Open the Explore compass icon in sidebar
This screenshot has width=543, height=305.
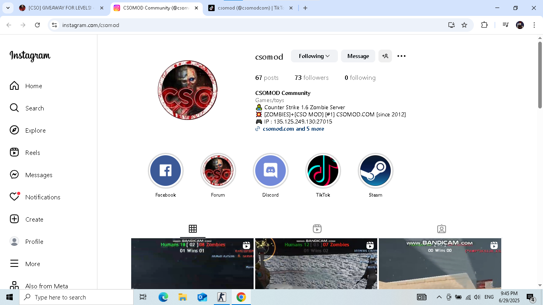click(14, 130)
